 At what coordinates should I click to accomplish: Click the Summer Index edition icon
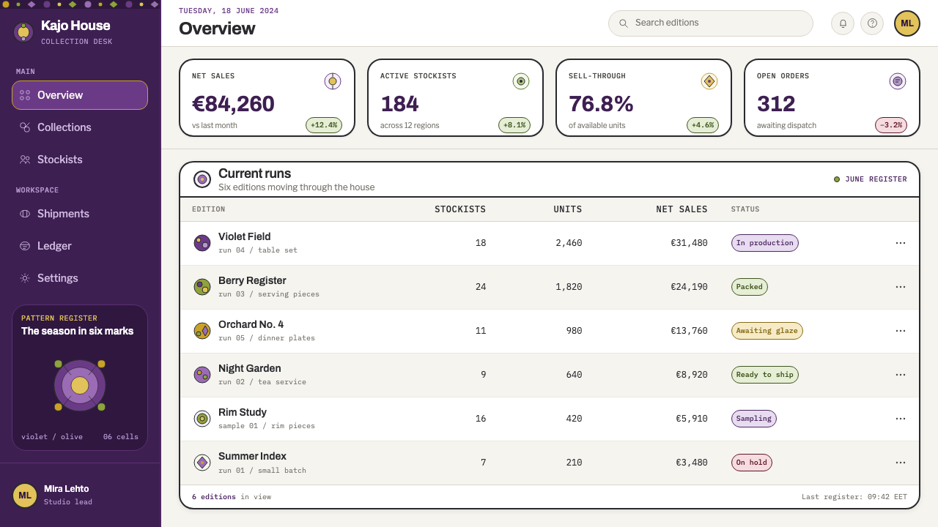tap(202, 463)
